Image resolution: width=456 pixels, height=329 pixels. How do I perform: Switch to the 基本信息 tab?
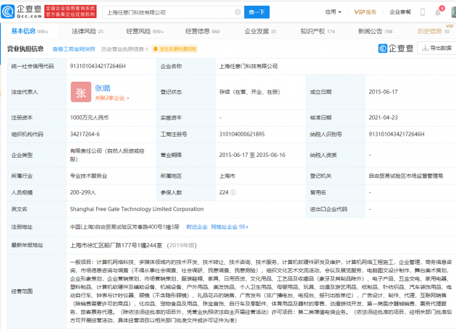(30, 31)
